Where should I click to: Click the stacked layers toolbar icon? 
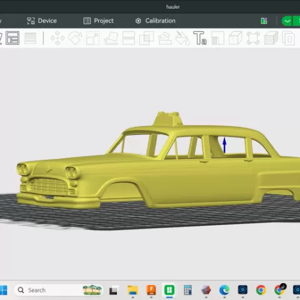click(x=271, y=38)
